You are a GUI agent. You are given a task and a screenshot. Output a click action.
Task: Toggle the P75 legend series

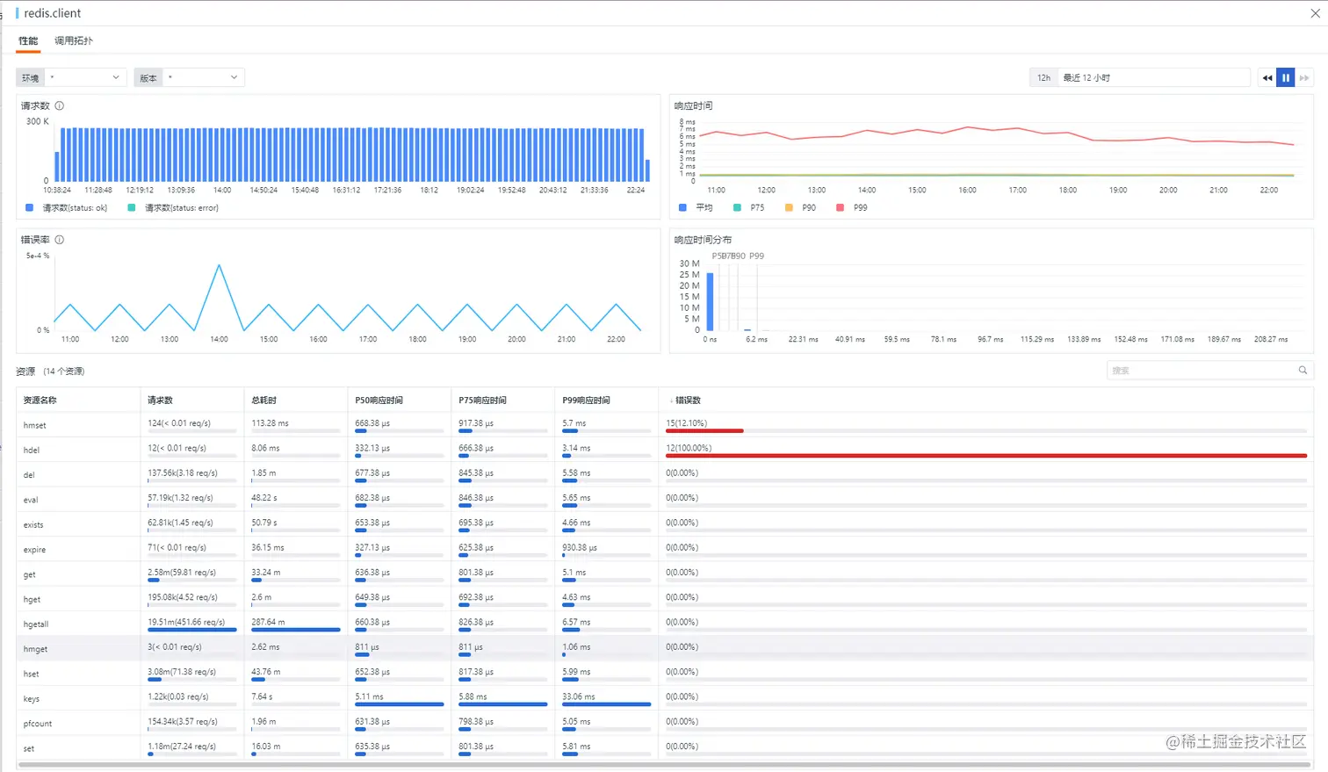click(x=749, y=208)
